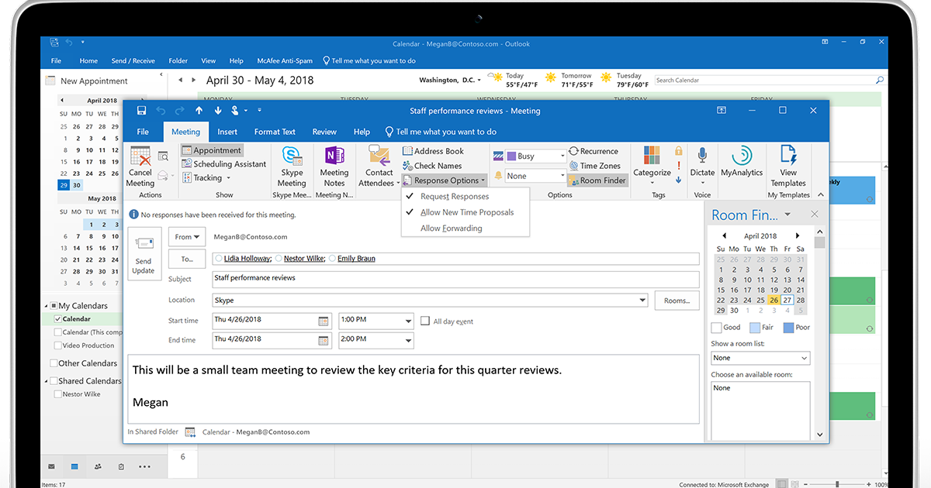Screen dimensions: 931x488
Task: Check the Nestor Wilke shared calendar
Action: tap(58, 394)
